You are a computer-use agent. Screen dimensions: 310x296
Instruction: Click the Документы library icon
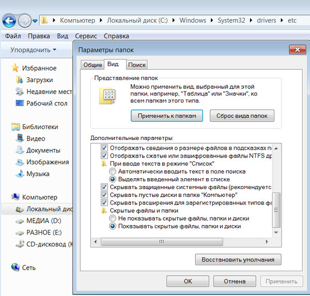(20, 150)
